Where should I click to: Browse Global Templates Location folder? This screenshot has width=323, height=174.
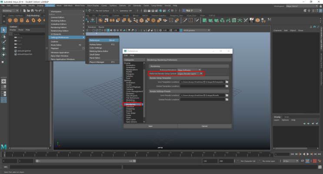pos(227,86)
